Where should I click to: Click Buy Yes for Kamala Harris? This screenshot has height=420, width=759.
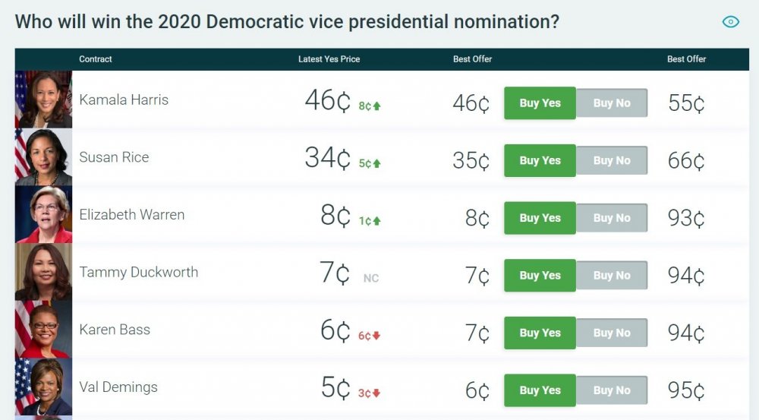(540, 103)
